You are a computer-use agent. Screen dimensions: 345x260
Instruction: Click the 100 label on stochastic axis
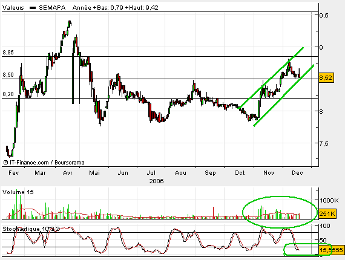(x=325, y=226)
